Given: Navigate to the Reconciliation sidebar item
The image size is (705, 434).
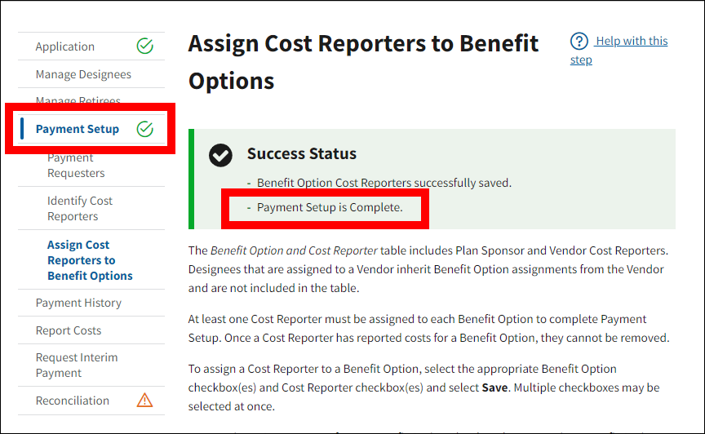Looking at the screenshot, I should tap(73, 401).
